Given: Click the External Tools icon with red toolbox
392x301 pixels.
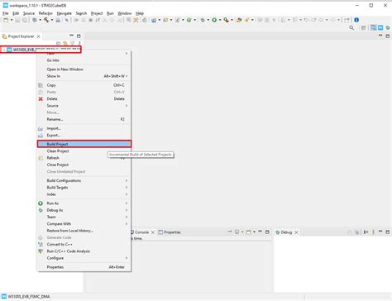Looking at the screenshot, I should click(226, 20).
